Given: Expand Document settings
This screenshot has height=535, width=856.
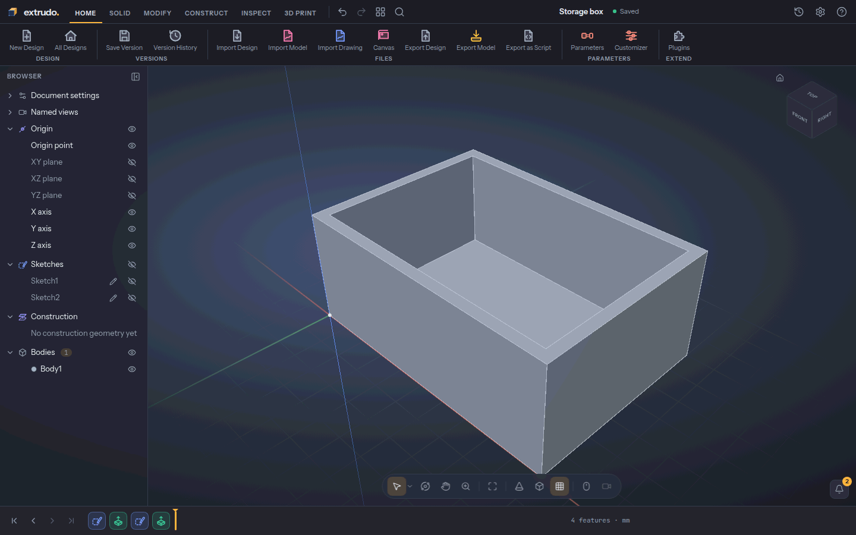Looking at the screenshot, I should (10, 96).
